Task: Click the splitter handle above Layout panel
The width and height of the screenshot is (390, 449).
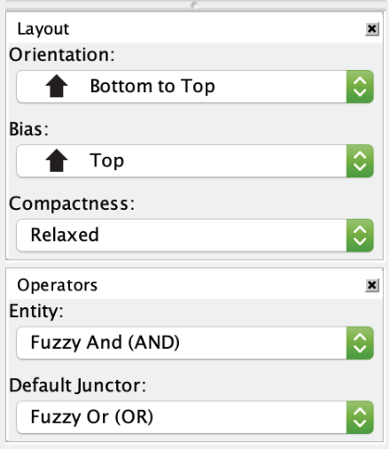Action: point(194,5)
